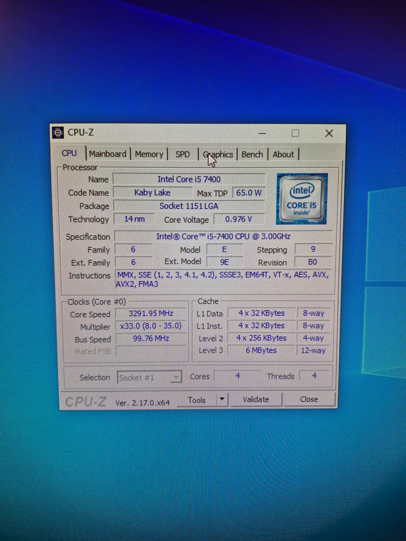Image resolution: width=406 pixels, height=541 pixels.
Task: Go to the Graphics tab
Action: [218, 154]
